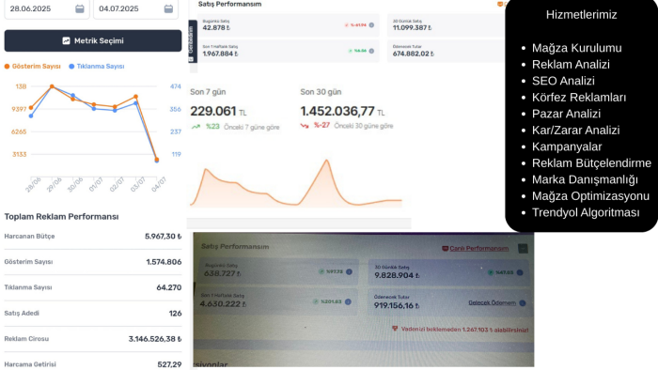This screenshot has width=658, height=370.
Task: Click the Harcanan Bütçe value 5.967,30
Action: 164,237
